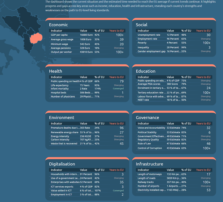Open the Social card title
Image resolution: width=223 pixels, height=202 pixels.
click(x=142, y=25)
